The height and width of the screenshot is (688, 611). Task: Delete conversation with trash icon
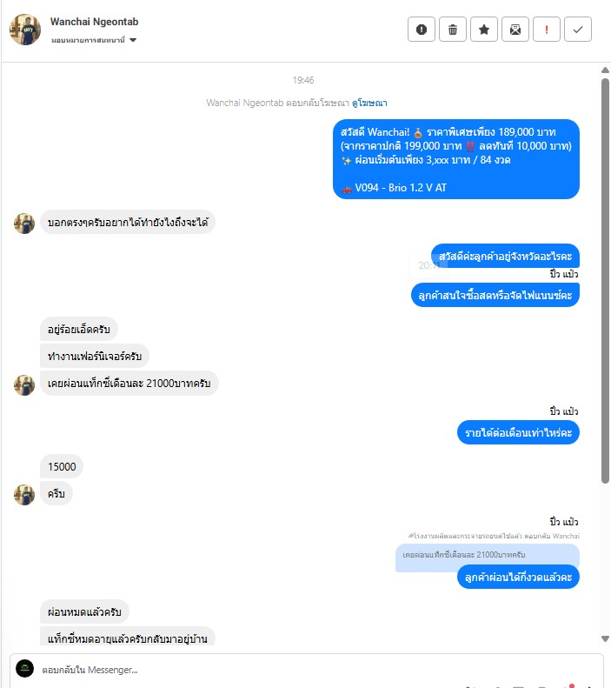[453, 30]
